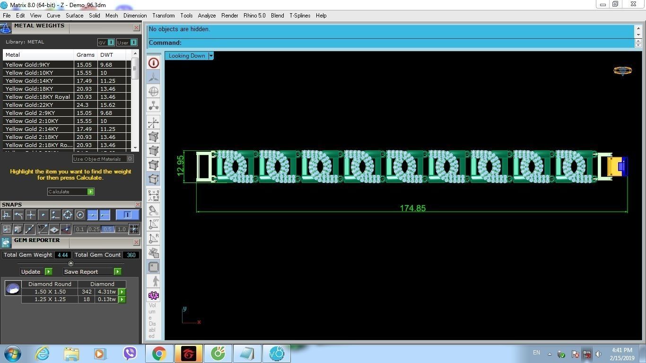This screenshot has width=646, height=363.
Task: Enable the Quadrant snap icon
Action: tap(68, 215)
